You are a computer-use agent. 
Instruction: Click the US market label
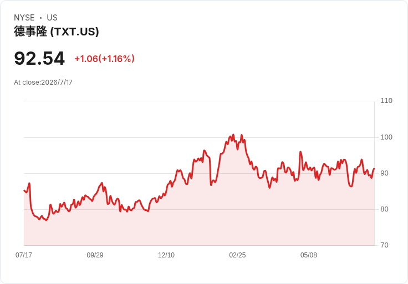pyautogui.click(x=52, y=18)
